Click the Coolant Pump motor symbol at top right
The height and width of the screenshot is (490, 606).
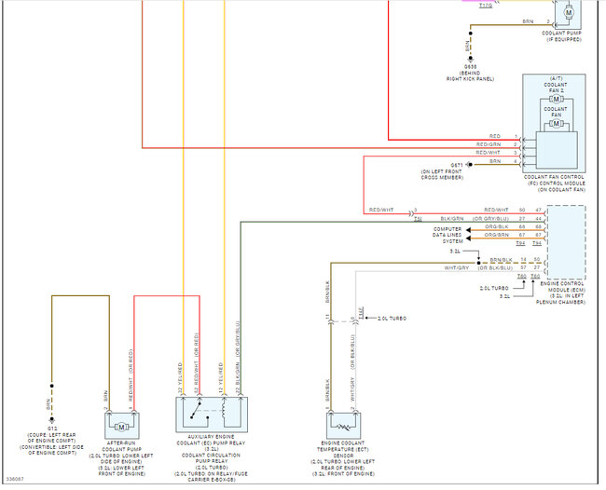pos(568,12)
